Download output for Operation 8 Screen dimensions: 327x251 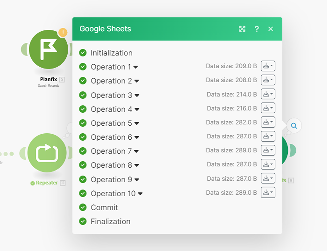click(x=268, y=164)
